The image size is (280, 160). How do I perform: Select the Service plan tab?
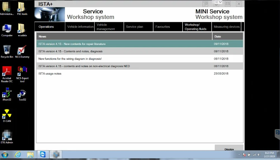point(138,27)
